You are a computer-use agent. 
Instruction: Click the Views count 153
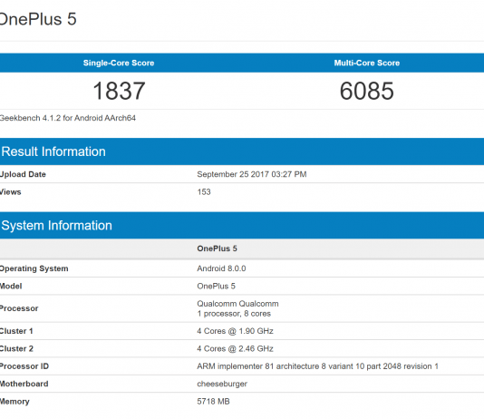point(204,191)
